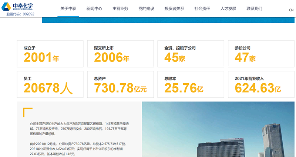Click the stock code 002092 text
The width and height of the screenshot is (296, 157).
coord(20,14)
